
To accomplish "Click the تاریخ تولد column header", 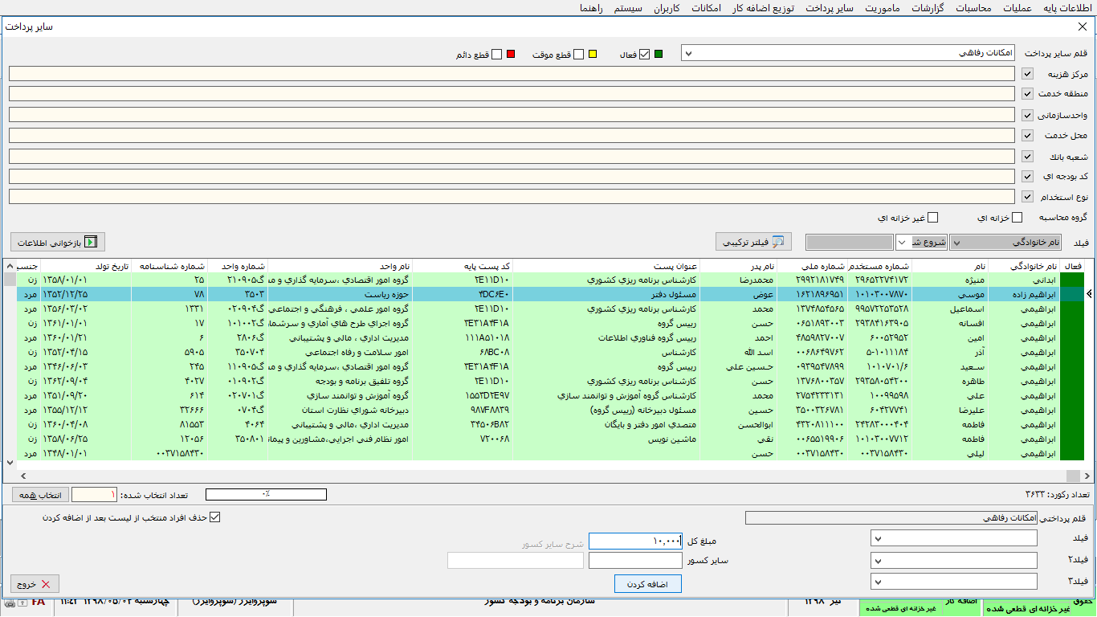I will click(85, 266).
